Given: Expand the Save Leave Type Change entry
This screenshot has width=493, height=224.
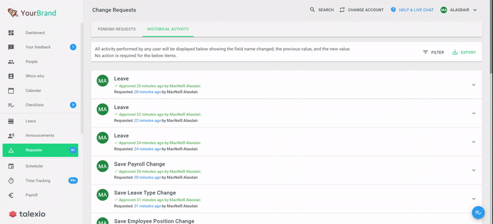Looking at the screenshot, I should point(474,199).
